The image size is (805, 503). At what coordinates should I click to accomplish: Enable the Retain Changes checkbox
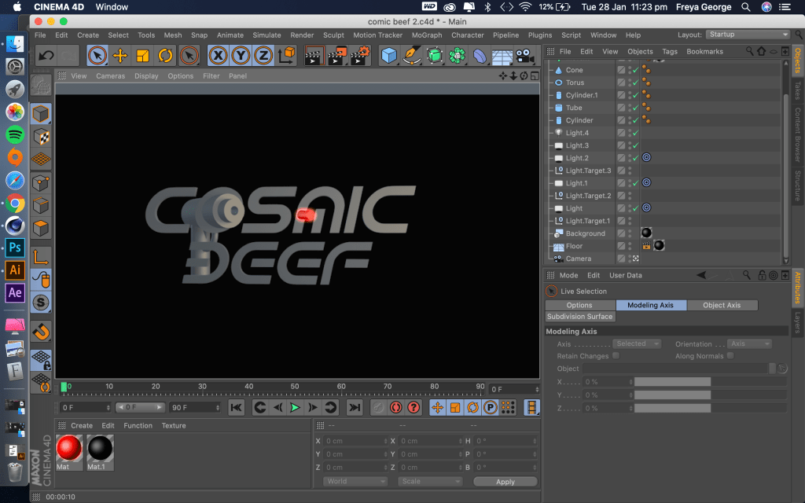pos(616,355)
